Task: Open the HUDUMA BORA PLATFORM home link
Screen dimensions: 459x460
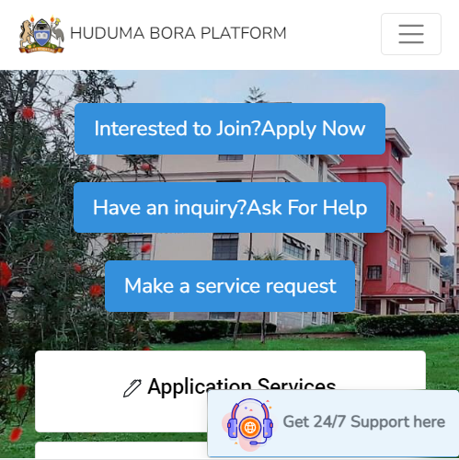Action: click(x=178, y=33)
